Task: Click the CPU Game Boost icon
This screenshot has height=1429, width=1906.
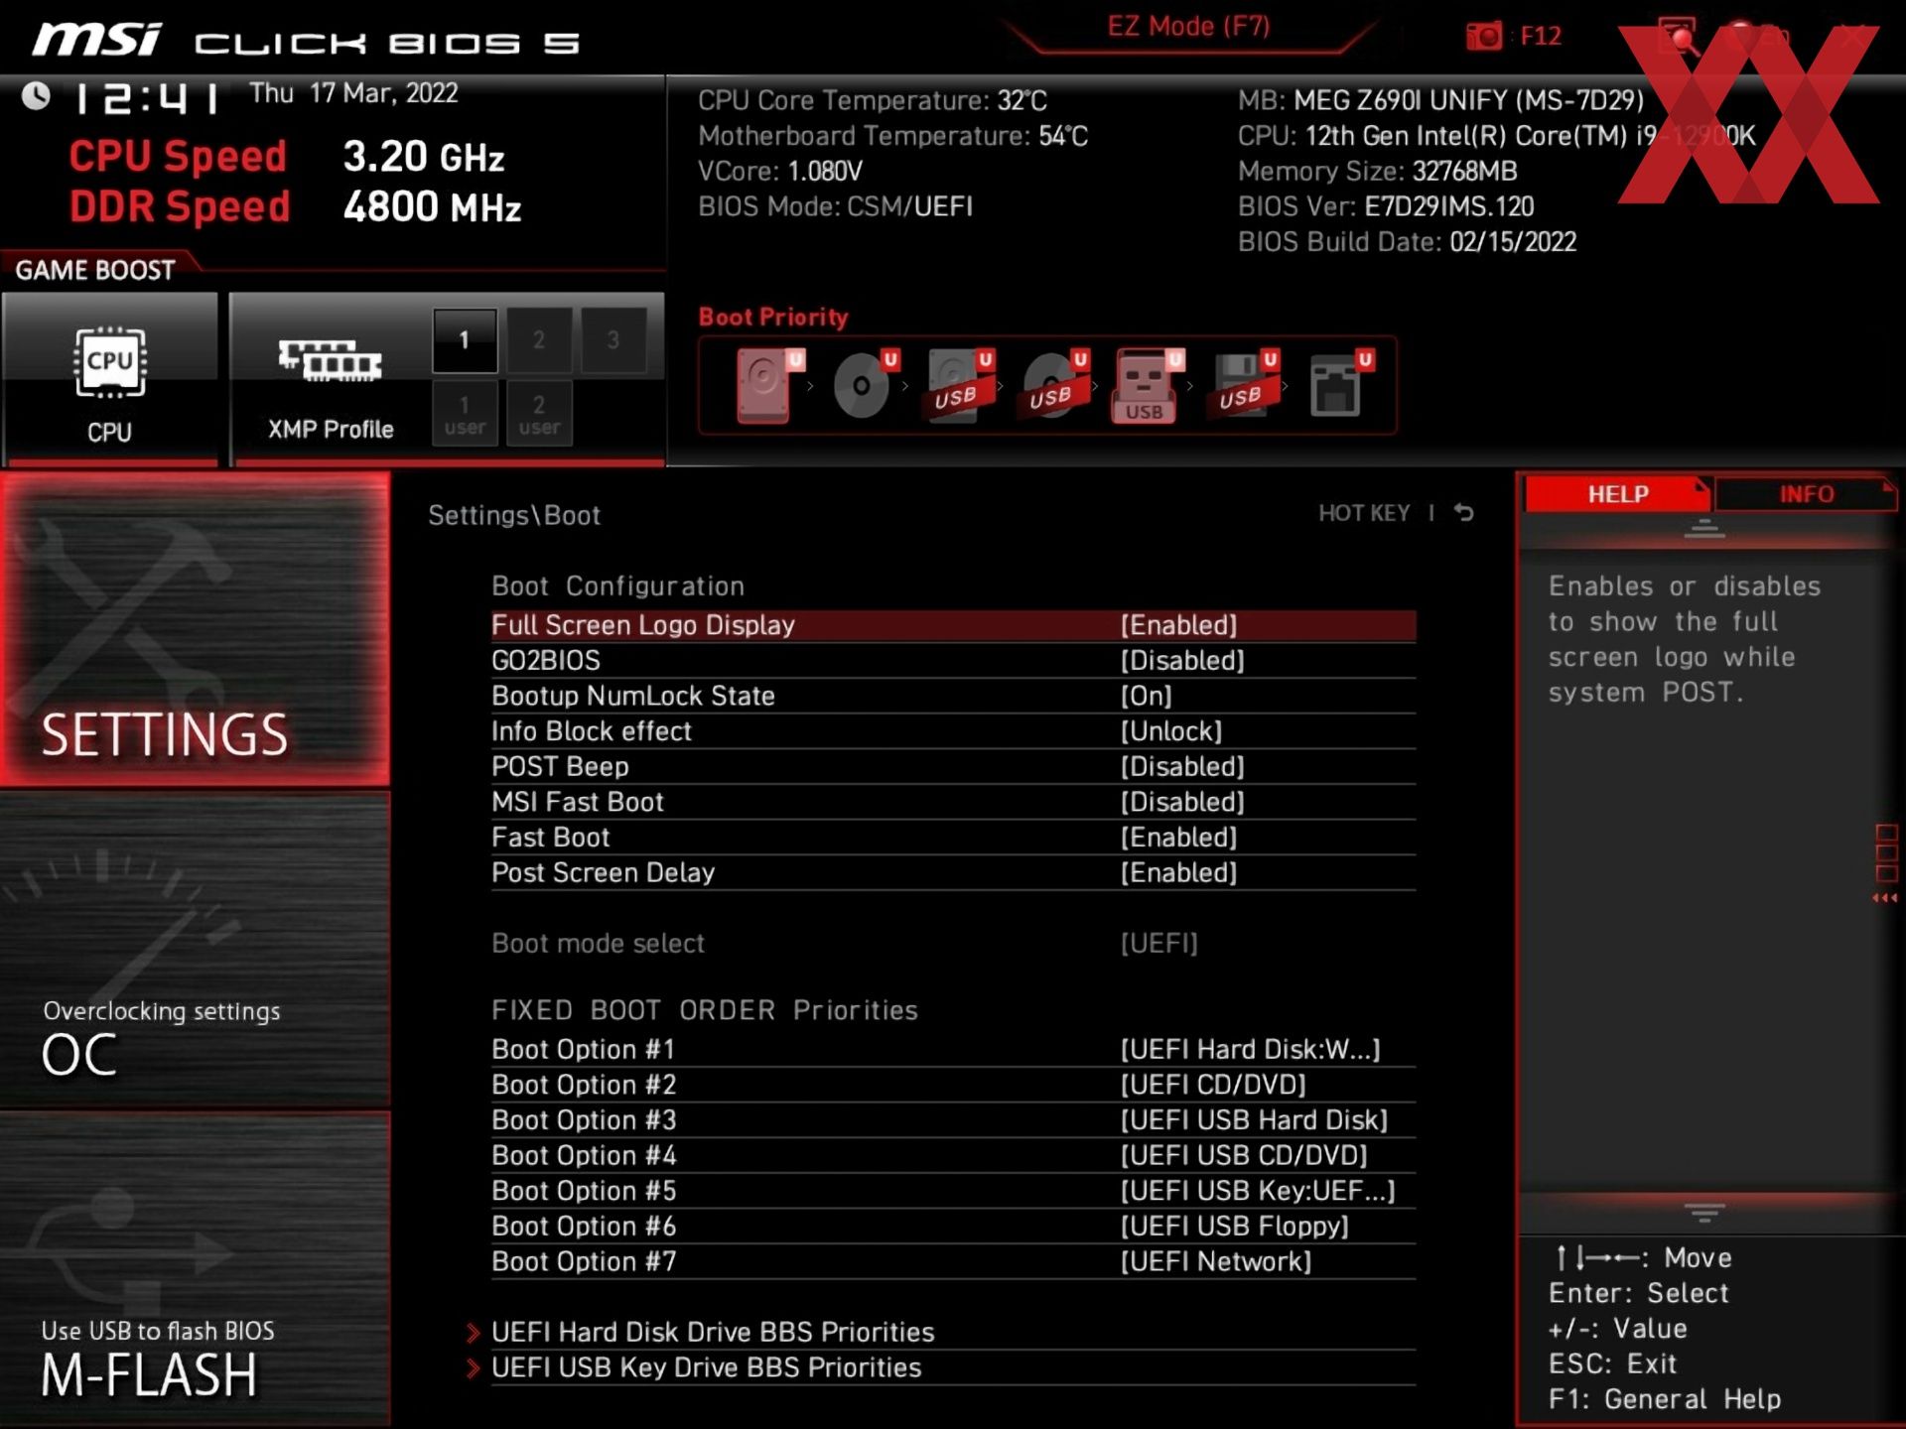Action: [109, 363]
